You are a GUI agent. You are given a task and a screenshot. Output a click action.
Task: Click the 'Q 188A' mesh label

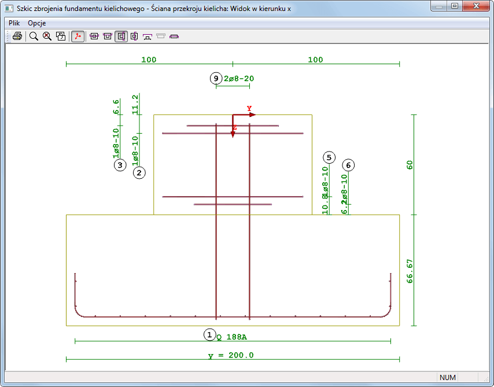click(231, 337)
